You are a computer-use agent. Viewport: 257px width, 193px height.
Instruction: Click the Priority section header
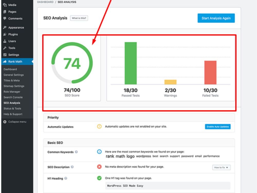(x=139, y=118)
